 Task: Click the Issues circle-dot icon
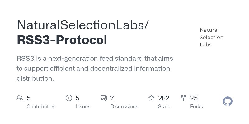point(69,98)
